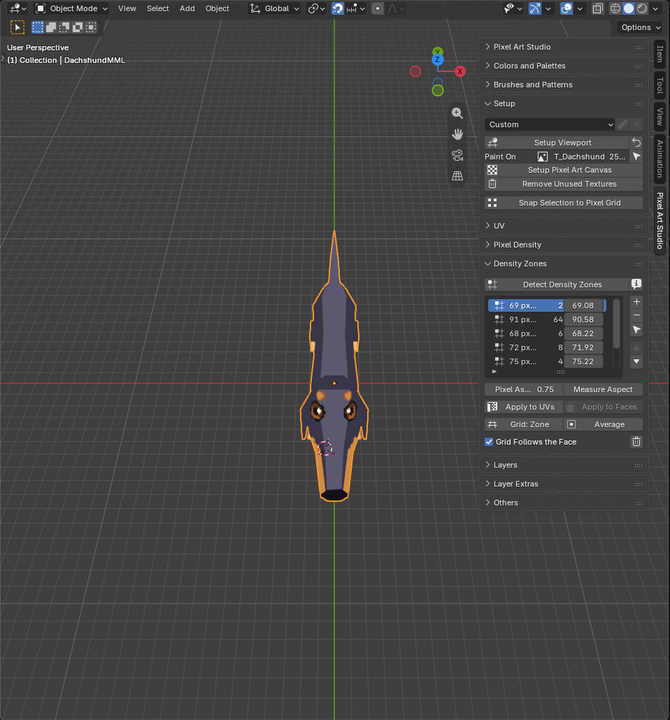Open the object visibility and selectability dropdown
670x720 pixels.
click(513, 8)
